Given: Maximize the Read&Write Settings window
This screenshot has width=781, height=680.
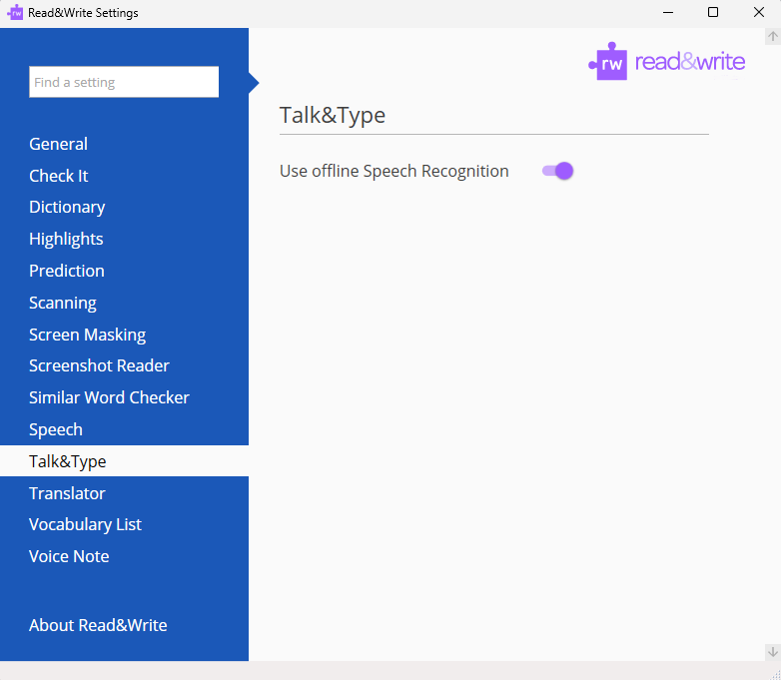Looking at the screenshot, I should click(713, 12).
